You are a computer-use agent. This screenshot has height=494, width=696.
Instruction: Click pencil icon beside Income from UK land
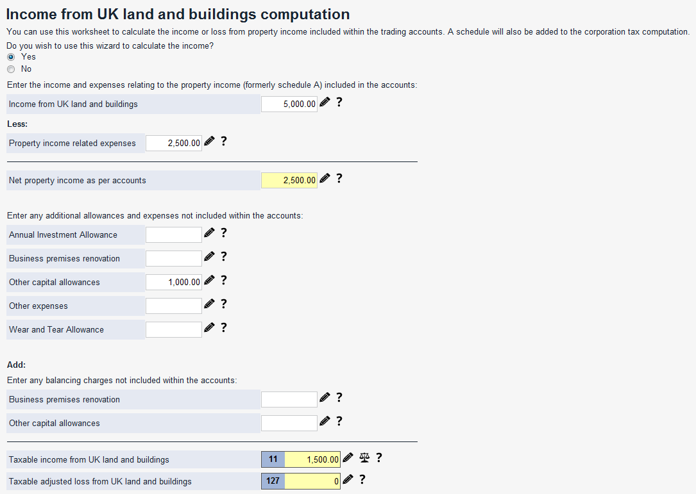click(325, 103)
